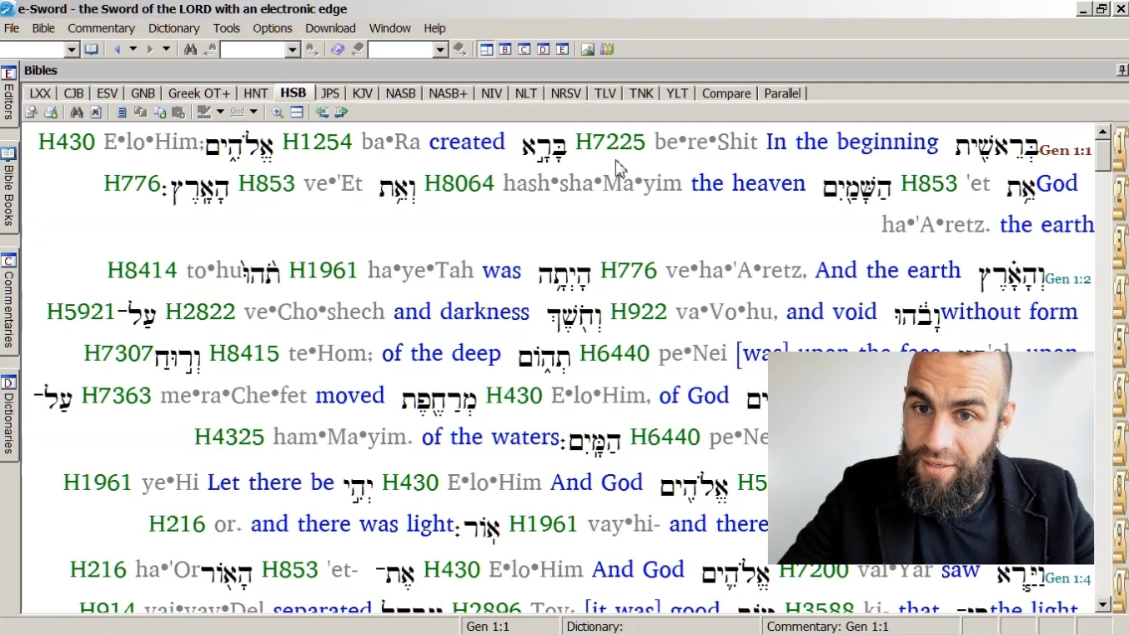1129x635 pixels.
Task: Select the highlighter pen icon on the Bibles toolbar
Action: pos(204,112)
